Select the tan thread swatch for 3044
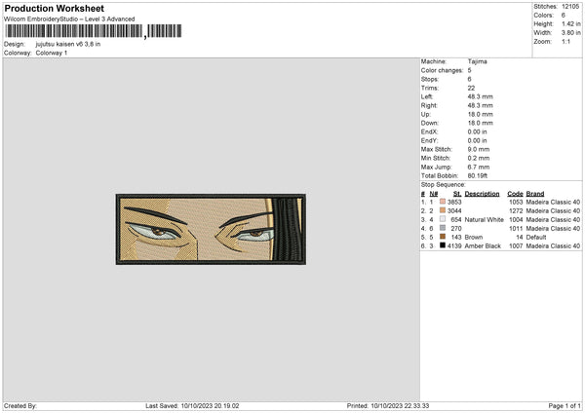585x413 pixels. [x=443, y=210]
